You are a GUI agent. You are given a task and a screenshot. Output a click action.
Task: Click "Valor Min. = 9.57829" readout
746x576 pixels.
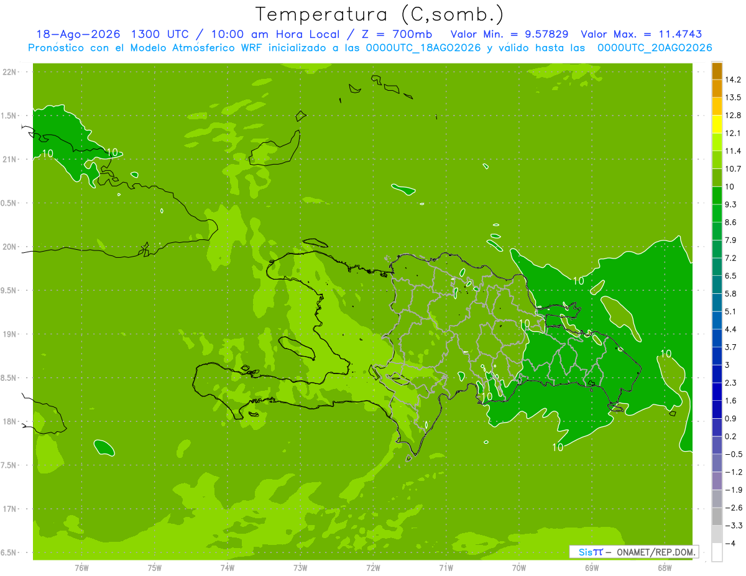click(x=510, y=34)
